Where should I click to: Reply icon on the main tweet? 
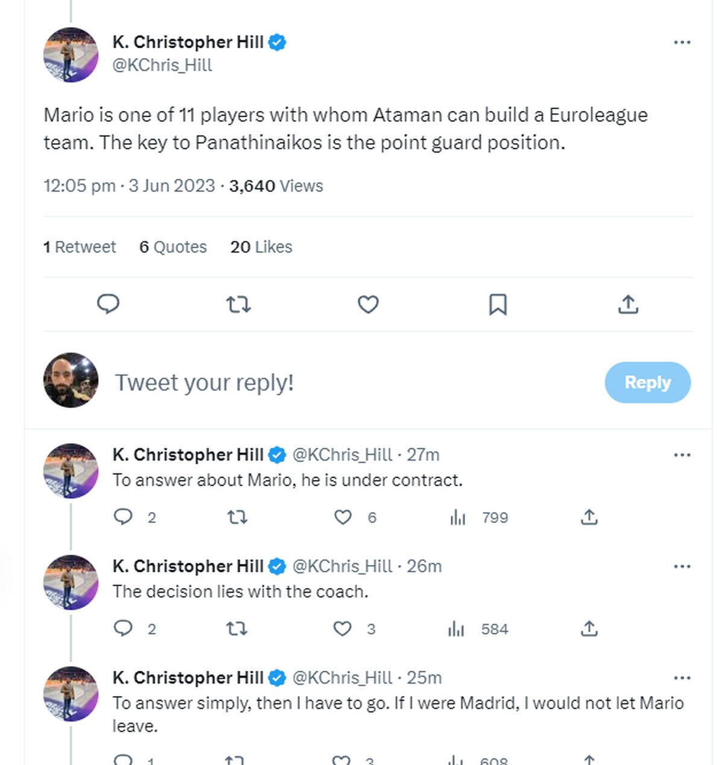click(109, 304)
